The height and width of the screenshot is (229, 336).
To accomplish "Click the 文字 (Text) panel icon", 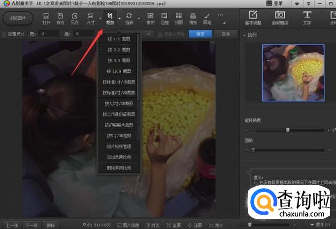I will click(x=307, y=18).
